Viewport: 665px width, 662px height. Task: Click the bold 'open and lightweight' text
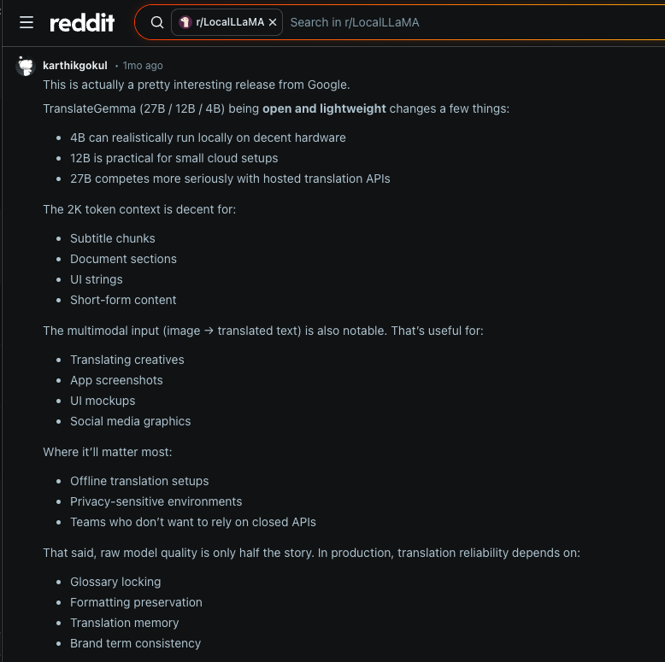324,108
